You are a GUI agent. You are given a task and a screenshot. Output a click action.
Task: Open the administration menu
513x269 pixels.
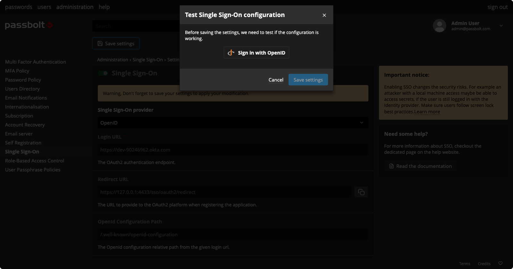[75, 7]
